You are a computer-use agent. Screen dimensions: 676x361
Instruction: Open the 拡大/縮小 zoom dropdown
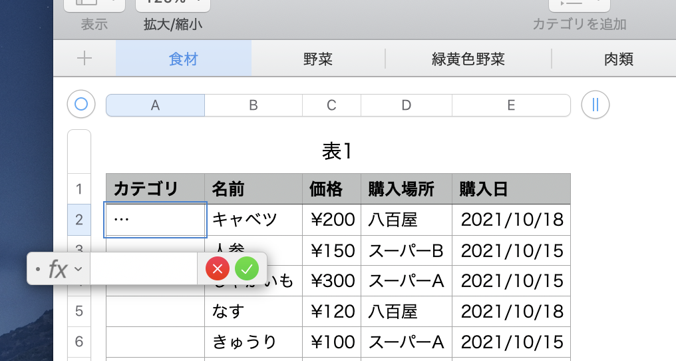[173, 3]
